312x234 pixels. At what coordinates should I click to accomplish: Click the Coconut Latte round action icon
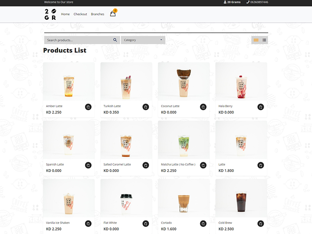click(203, 107)
